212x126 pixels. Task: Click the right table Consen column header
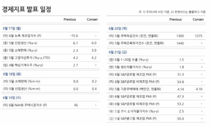point(198,19)
